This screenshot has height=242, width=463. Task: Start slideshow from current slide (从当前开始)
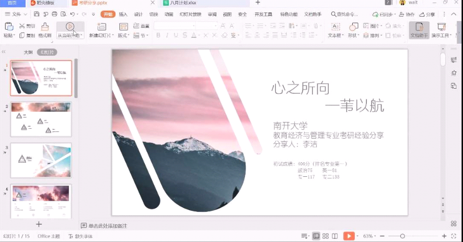(x=70, y=27)
